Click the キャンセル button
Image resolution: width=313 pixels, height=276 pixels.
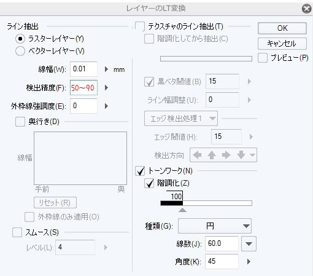[282, 44]
